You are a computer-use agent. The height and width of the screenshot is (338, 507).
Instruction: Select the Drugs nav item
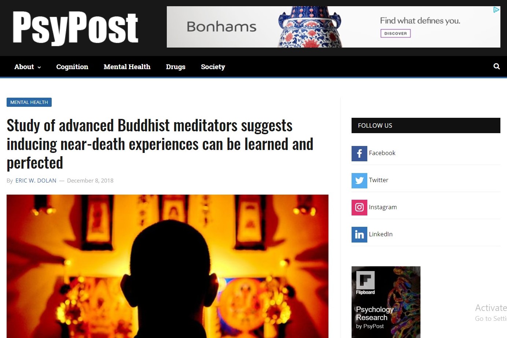(176, 67)
